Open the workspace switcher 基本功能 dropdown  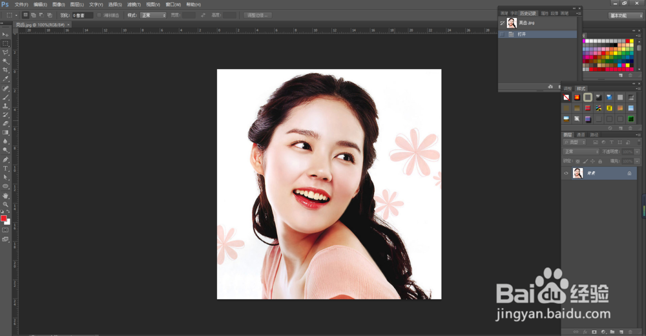click(x=625, y=16)
